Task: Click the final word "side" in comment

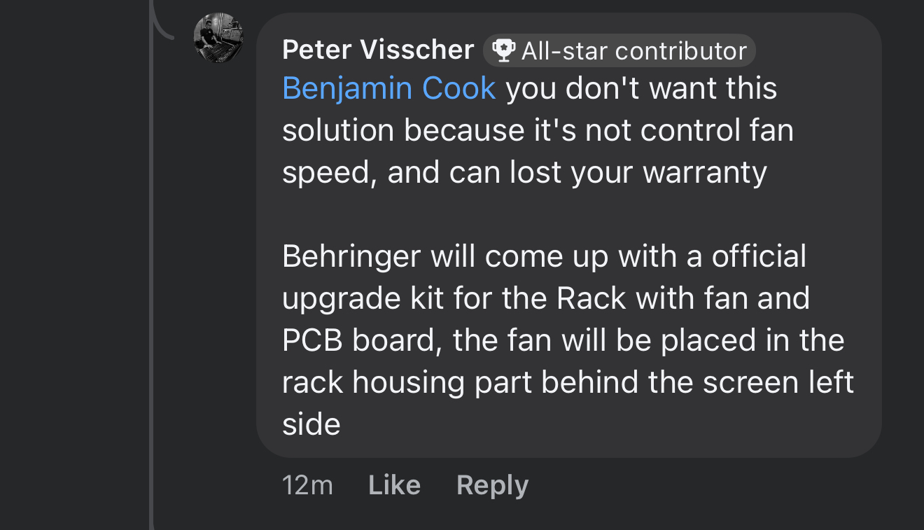Action: click(x=311, y=424)
